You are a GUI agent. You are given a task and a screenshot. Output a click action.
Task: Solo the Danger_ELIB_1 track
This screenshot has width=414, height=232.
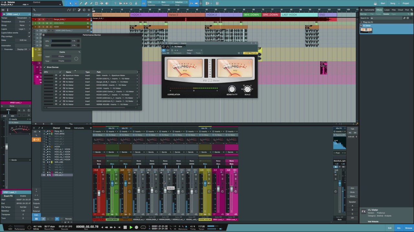(43, 19)
